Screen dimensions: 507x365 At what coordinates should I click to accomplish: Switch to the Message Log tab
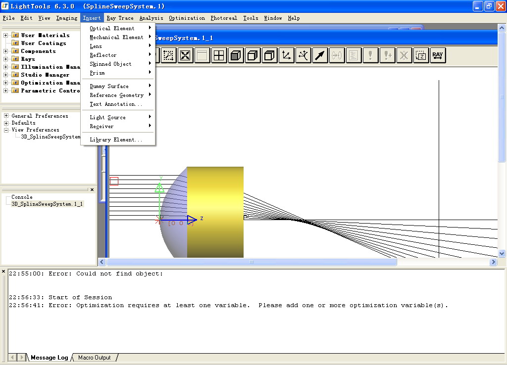tap(49, 358)
